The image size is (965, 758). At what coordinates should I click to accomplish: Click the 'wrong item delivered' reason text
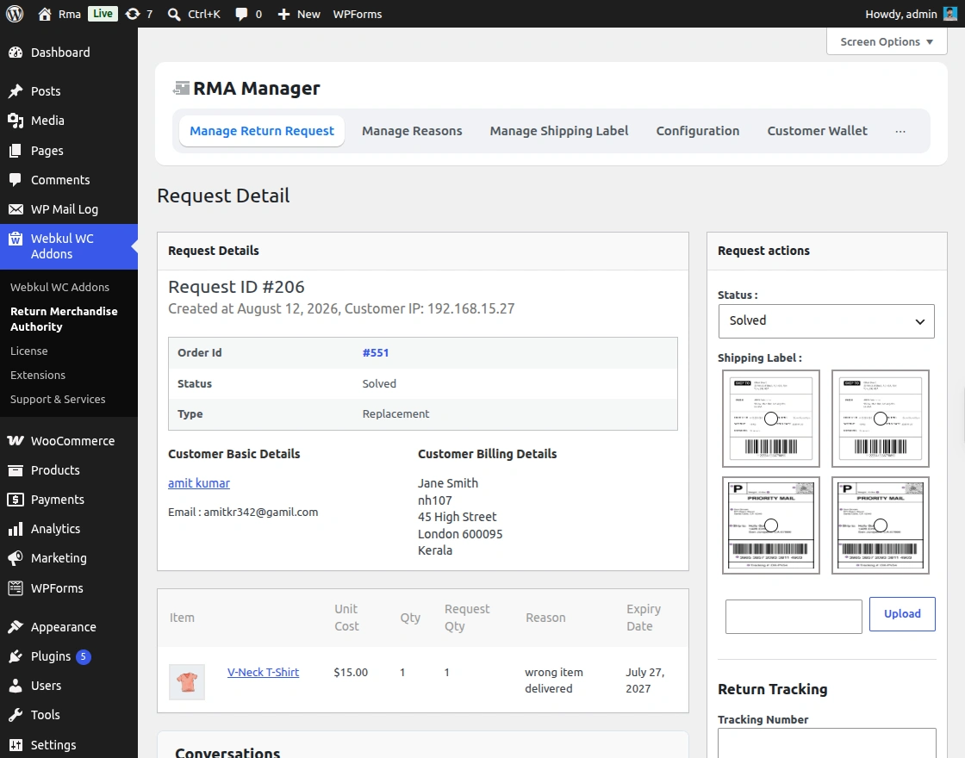pyautogui.click(x=554, y=680)
